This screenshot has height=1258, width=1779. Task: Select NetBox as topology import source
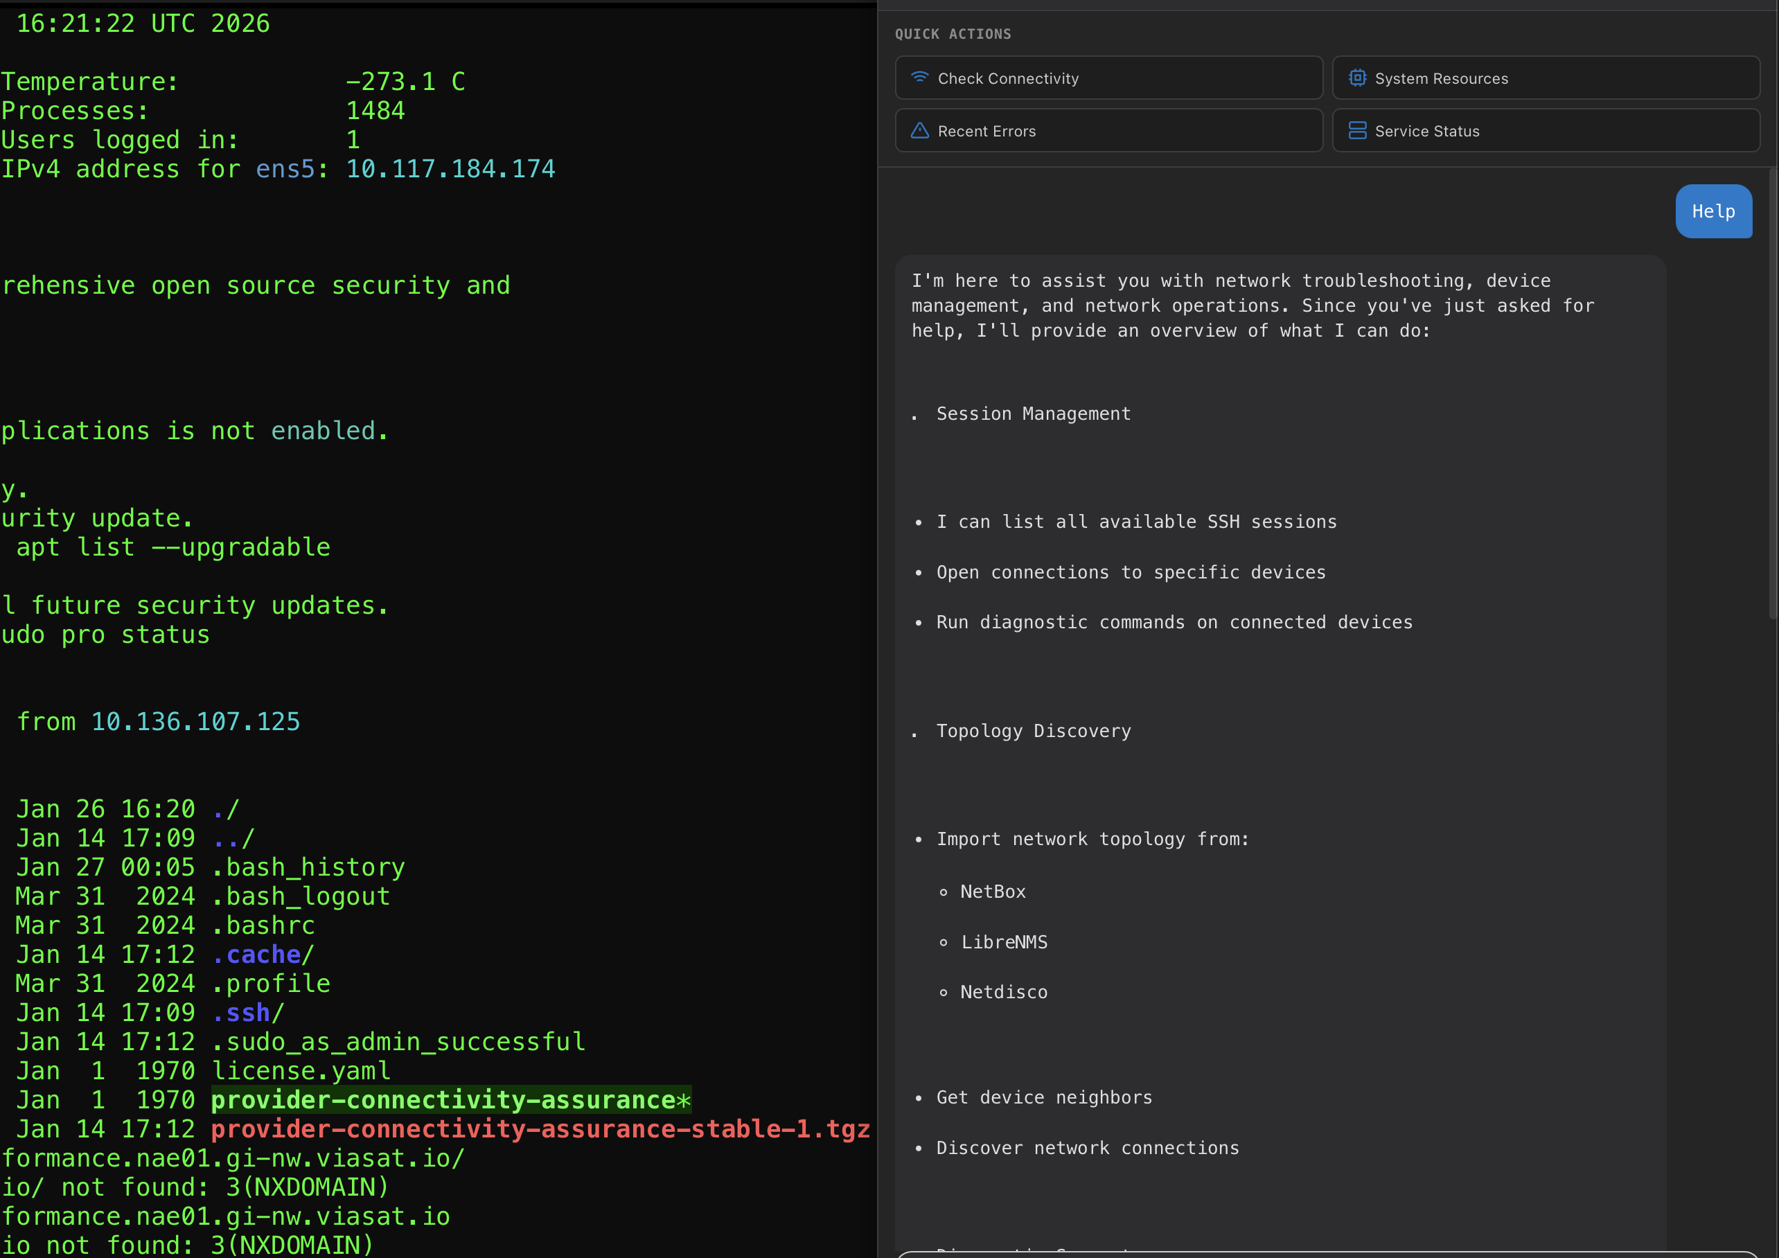[993, 891]
